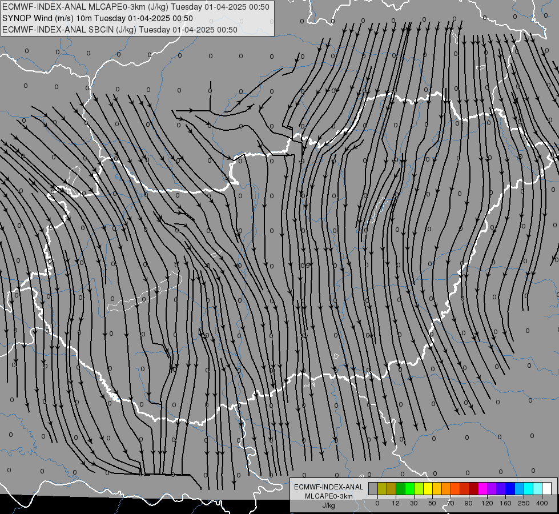This screenshot has width=559, height=514.
Task: Click the legend value 250
Action: click(524, 503)
